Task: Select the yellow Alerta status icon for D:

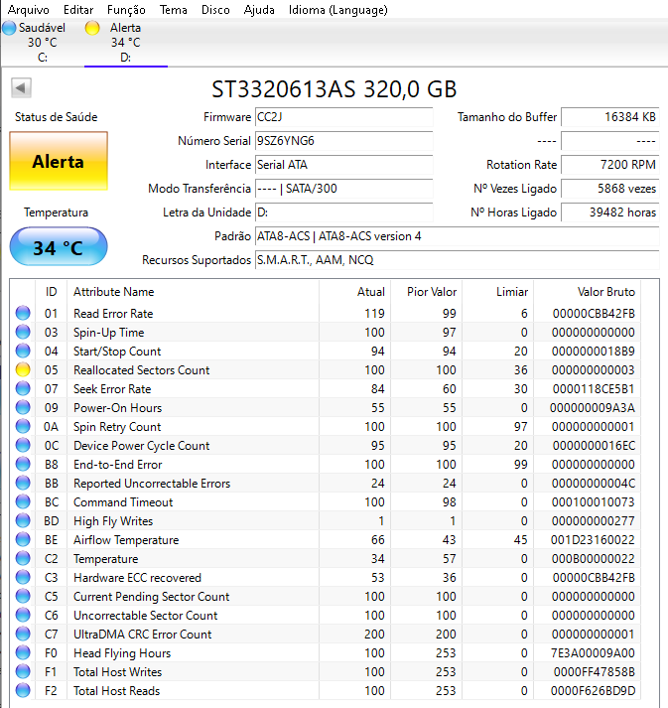Action: tap(92, 28)
